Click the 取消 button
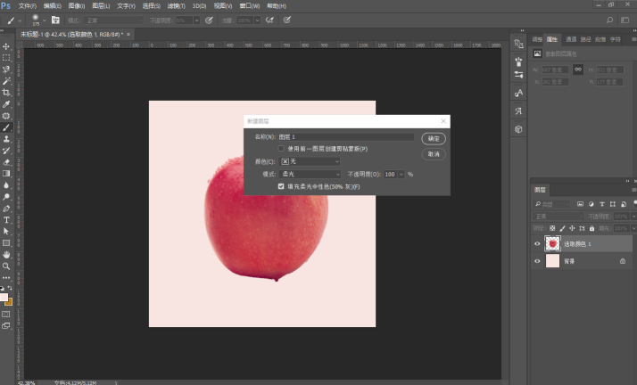Screen dimensions: 637x385 (434, 154)
